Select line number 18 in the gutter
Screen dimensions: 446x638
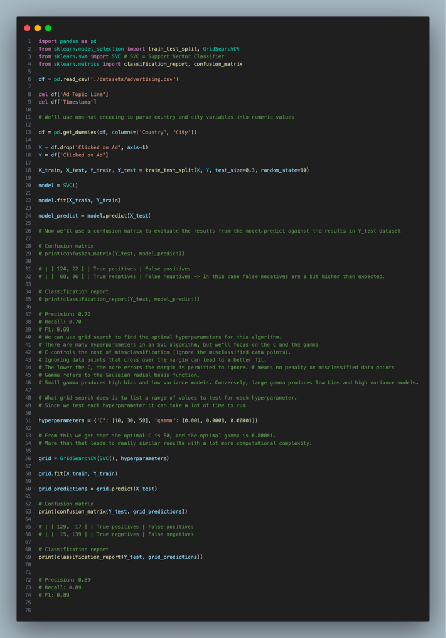coord(28,170)
